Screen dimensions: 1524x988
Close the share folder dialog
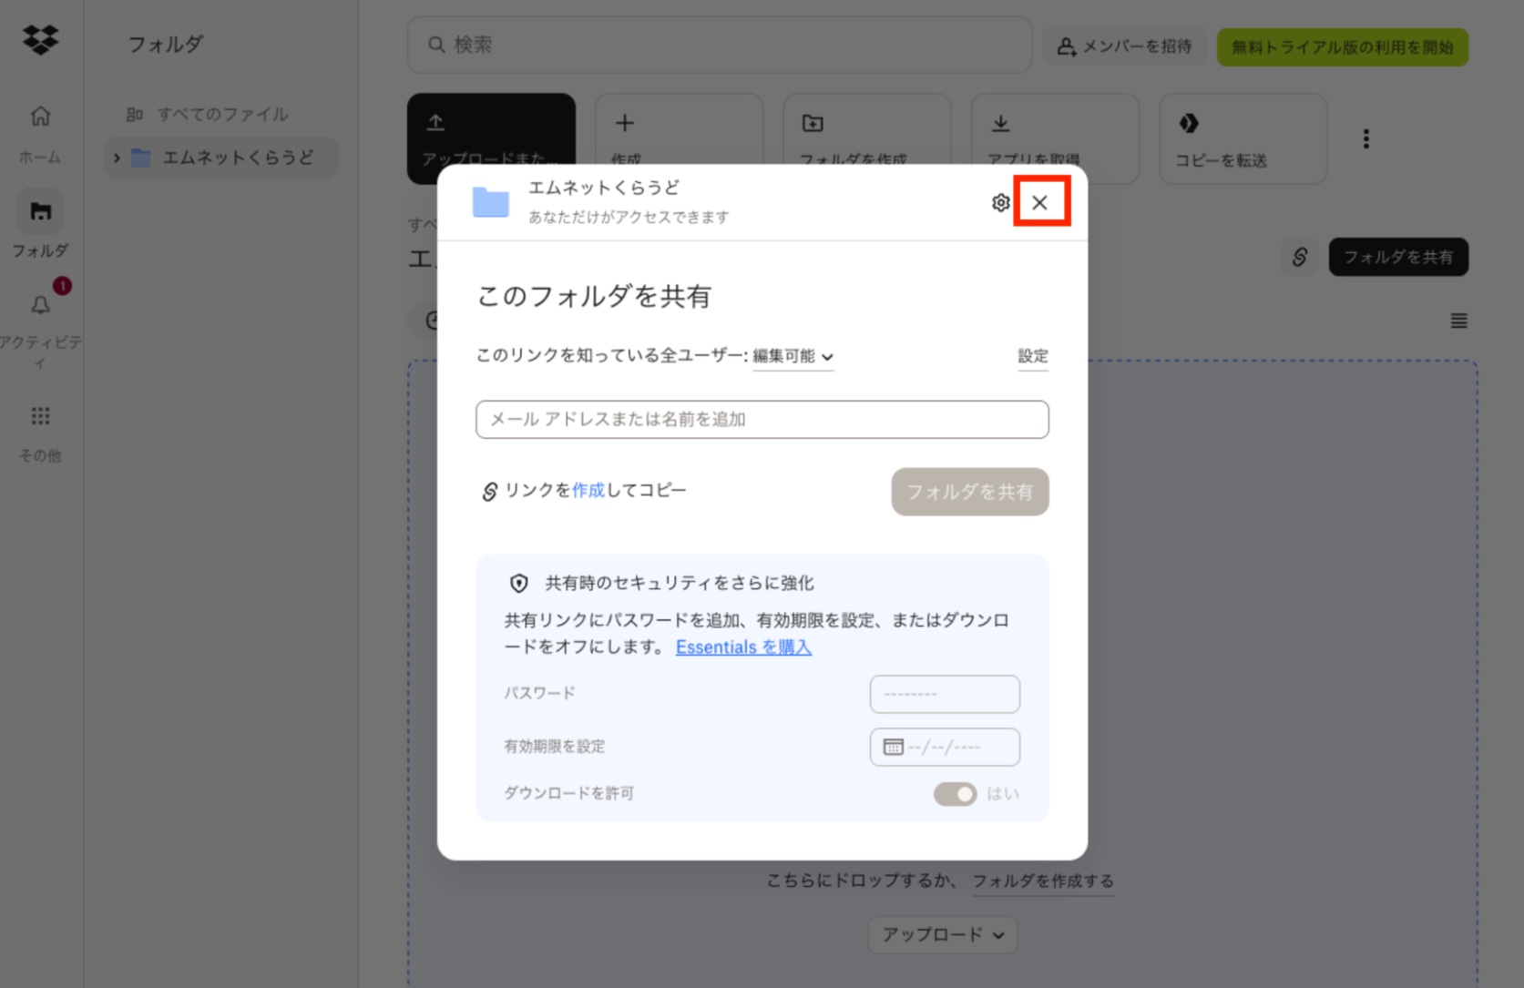click(x=1039, y=202)
